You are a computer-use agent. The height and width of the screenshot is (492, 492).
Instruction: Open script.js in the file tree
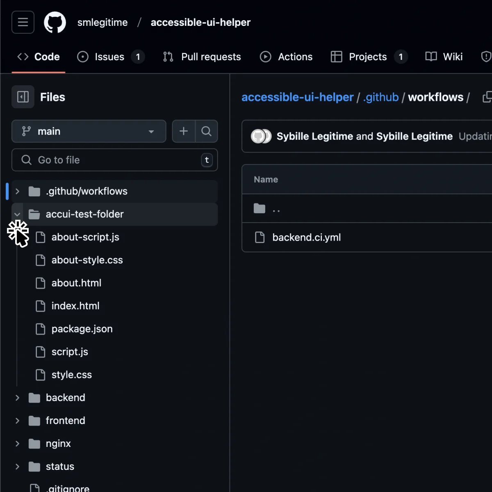click(70, 352)
